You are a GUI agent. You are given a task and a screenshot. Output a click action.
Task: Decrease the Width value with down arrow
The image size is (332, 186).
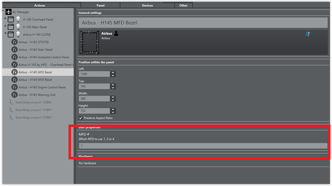click(x=113, y=100)
